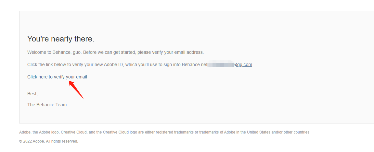Click the red arrow annotation
Image resolution: width=374 pixels, height=152 pixels.
(x=76, y=89)
